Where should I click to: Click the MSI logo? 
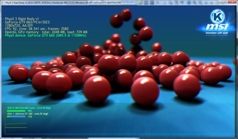point(217,27)
